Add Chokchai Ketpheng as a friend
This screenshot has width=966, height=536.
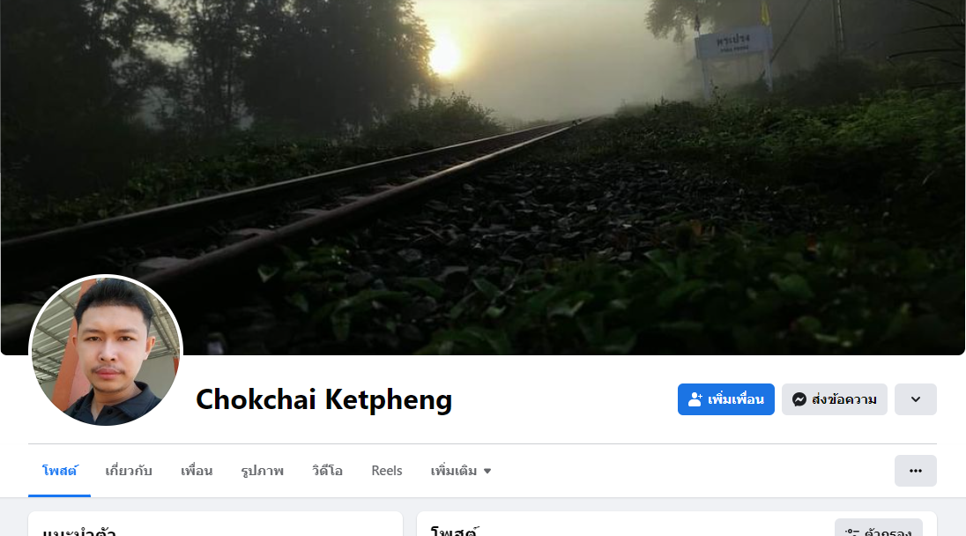725,399
